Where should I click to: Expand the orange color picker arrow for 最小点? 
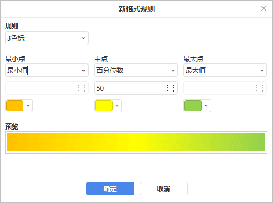[28, 106]
